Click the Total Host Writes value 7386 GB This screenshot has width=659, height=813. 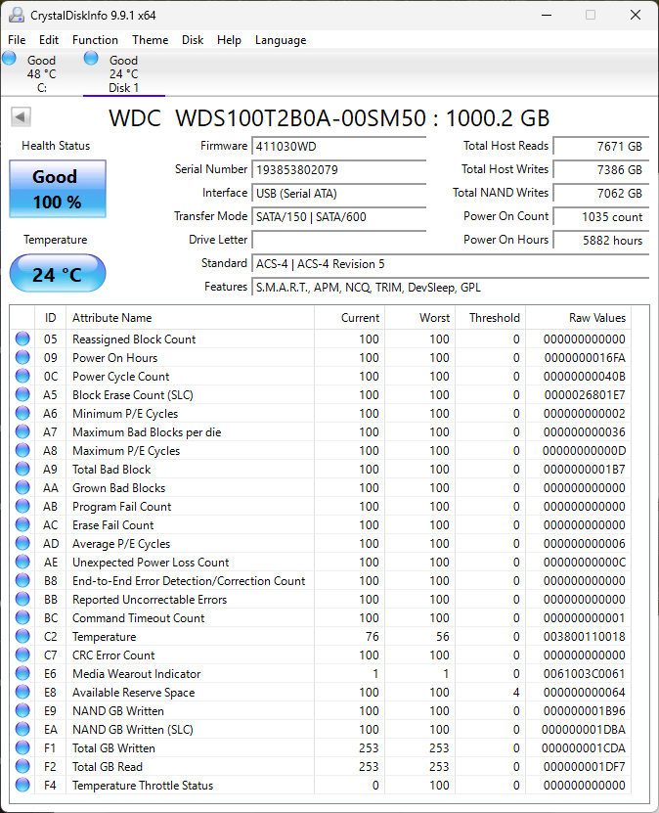coord(601,169)
